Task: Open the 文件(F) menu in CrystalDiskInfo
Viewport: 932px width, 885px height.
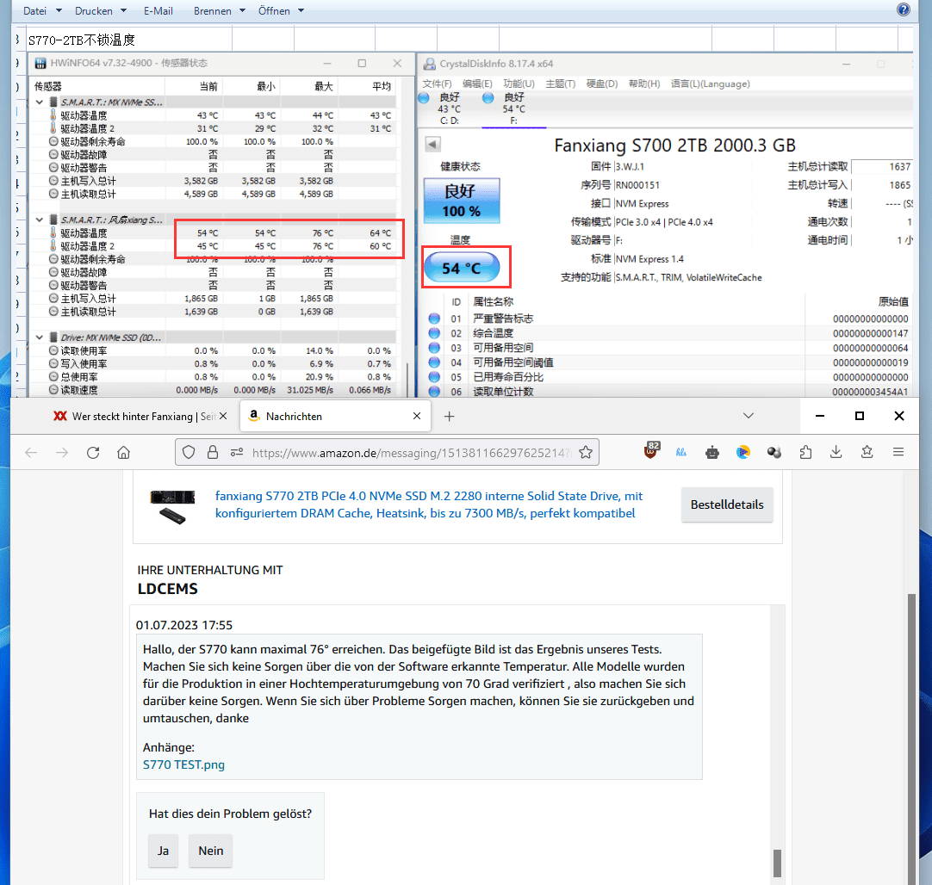Action: pos(437,84)
